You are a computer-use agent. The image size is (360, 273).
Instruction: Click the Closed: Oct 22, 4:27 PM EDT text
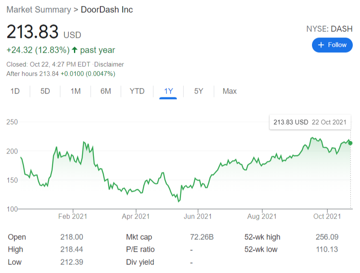click(x=48, y=64)
